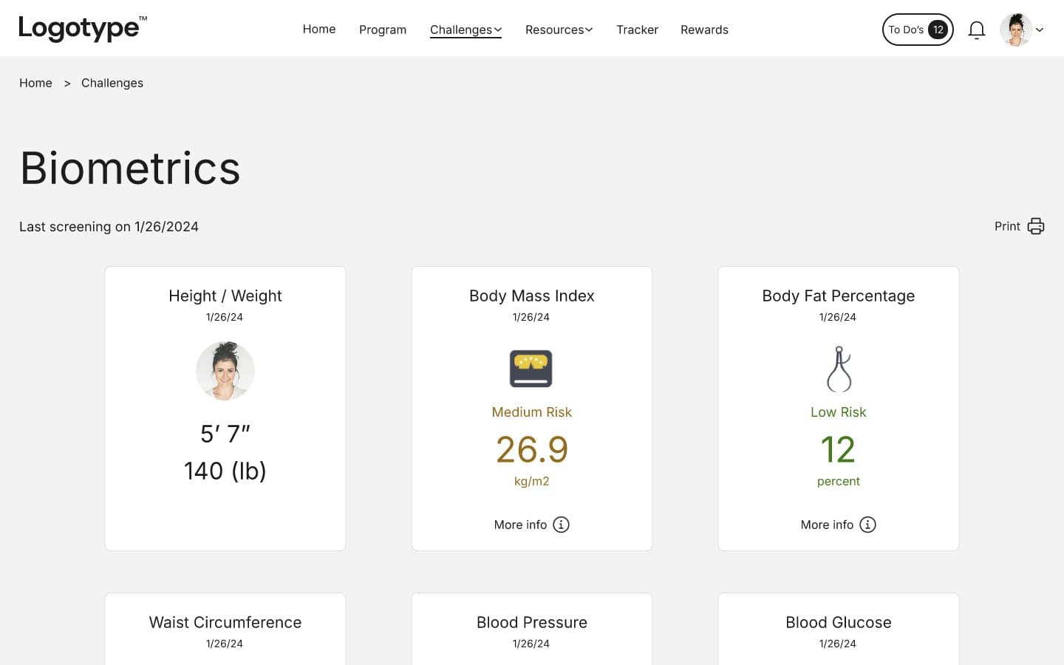Click the Height / Weight card title
Screen dimensions: 1064x665
(225, 296)
